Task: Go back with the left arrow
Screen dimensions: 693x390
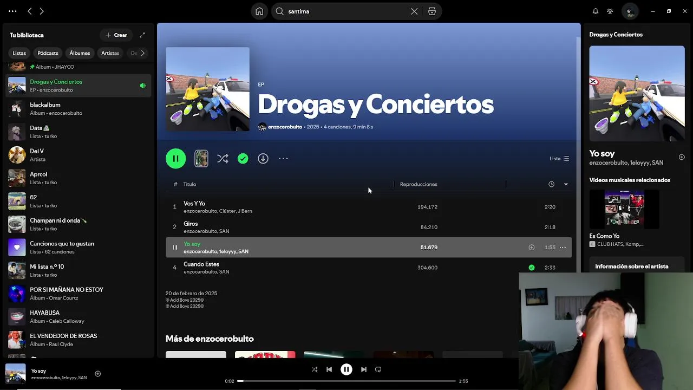Action: (30, 11)
